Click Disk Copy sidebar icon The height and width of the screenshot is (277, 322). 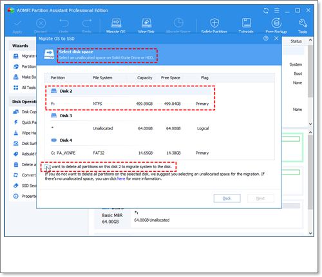click(x=16, y=111)
